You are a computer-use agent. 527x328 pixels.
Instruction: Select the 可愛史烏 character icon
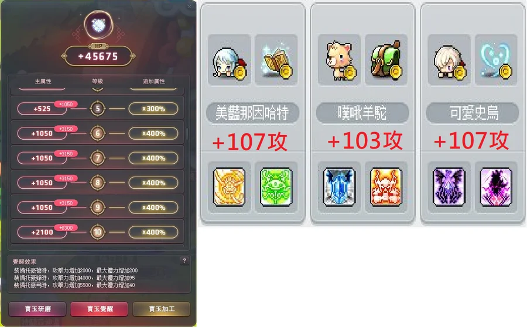(449, 60)
